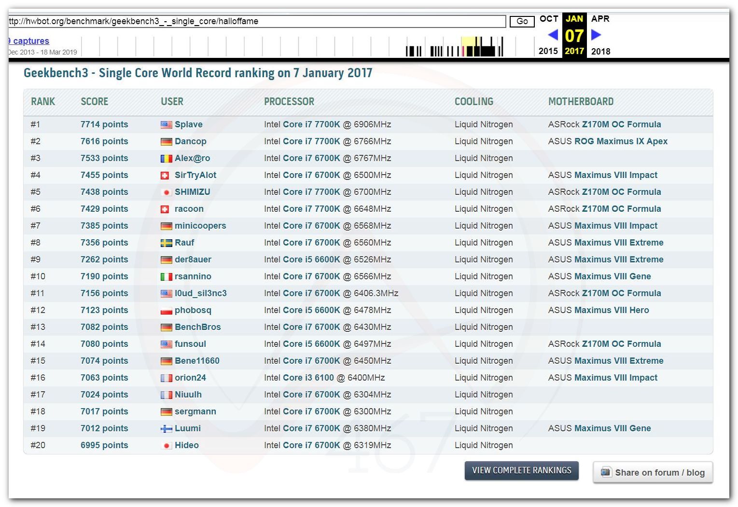Open View Complete Rankings

[x=522, y=470]
